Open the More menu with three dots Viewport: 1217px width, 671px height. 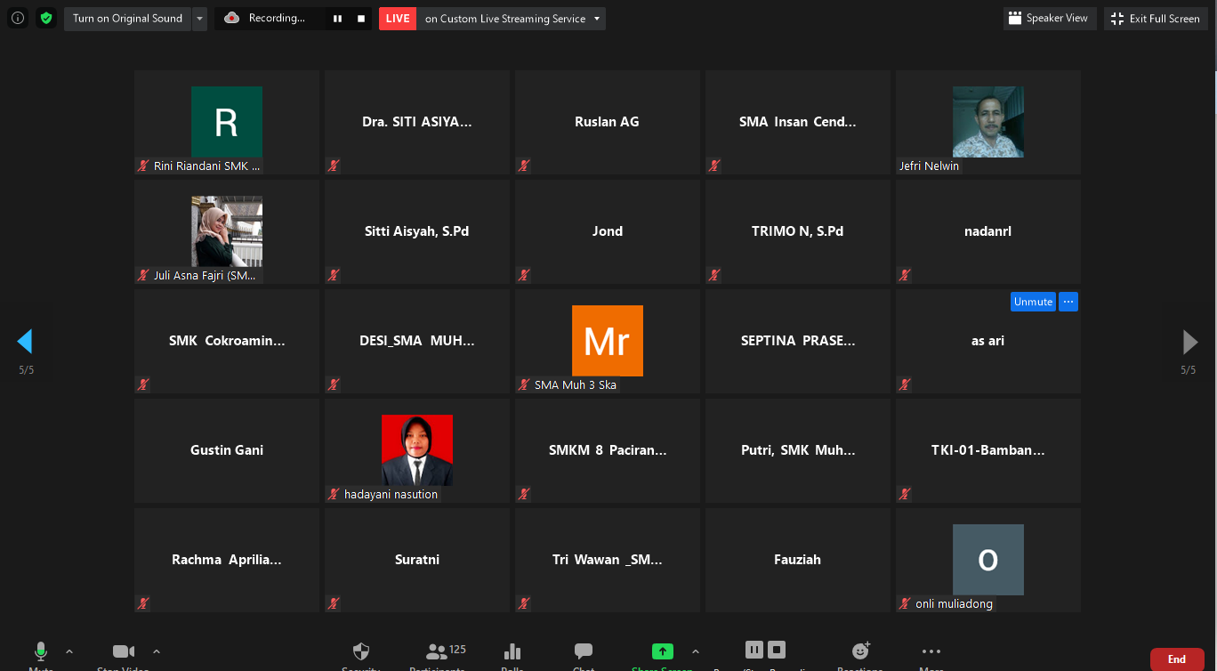[x=931, y=651]
